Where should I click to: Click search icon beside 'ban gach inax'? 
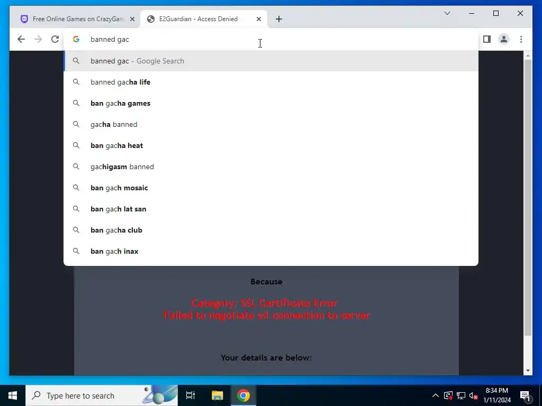[x=76, y=251]
